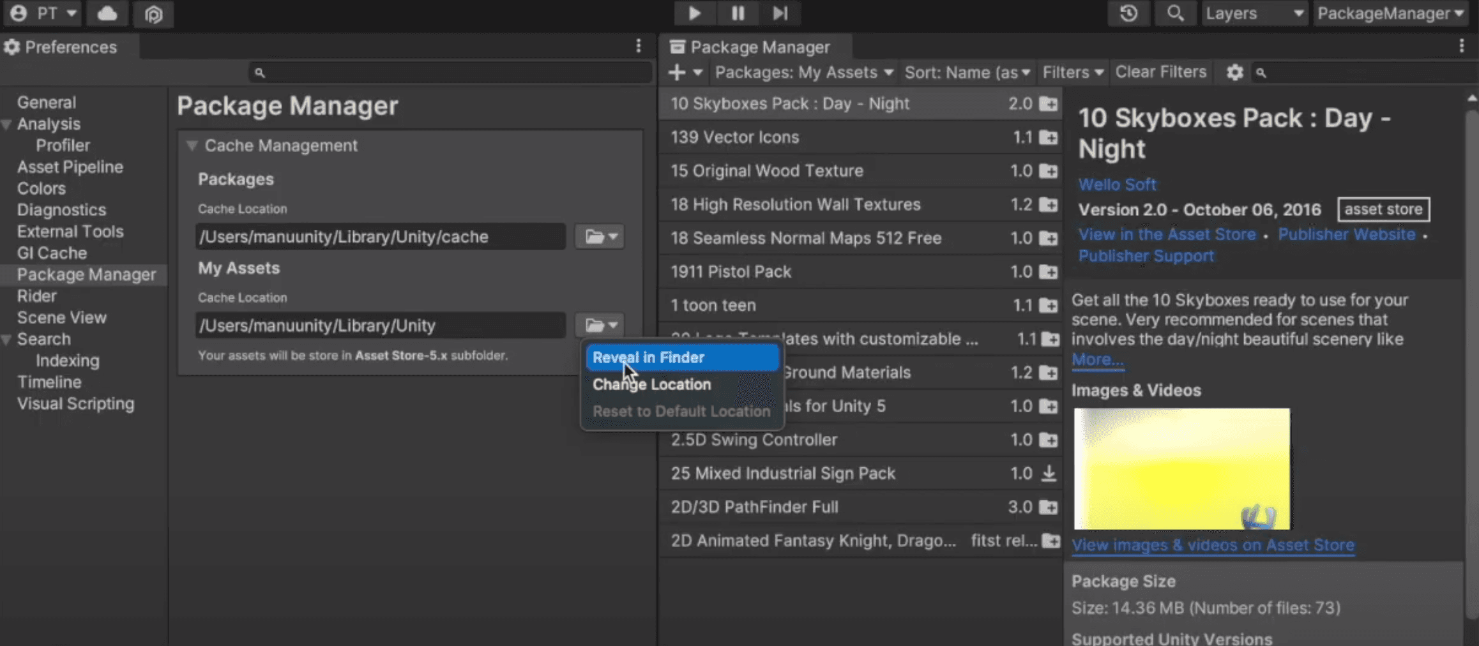Select Reveal in Finder from the context menu
Viewport: 1479px width, 646px height.
[x=649, y=357]
